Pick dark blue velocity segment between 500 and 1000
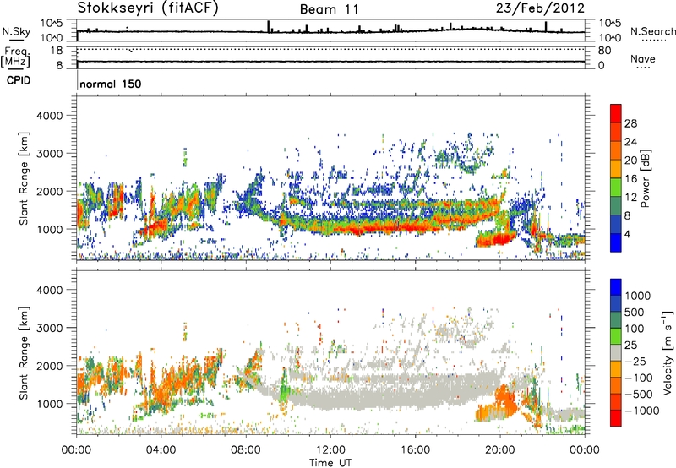 pos(616,303)
